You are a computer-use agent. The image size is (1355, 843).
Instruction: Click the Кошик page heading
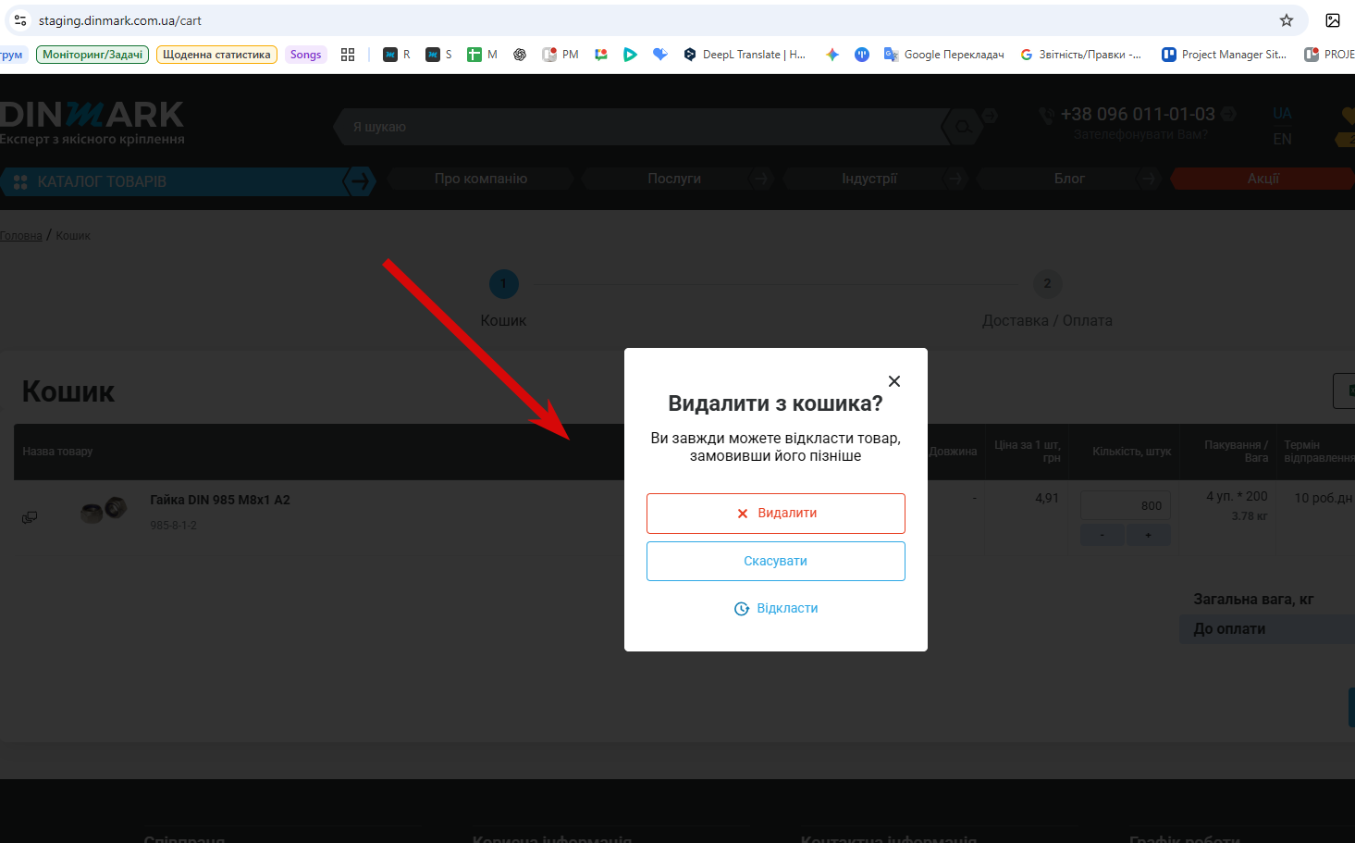tap(68, 391)
